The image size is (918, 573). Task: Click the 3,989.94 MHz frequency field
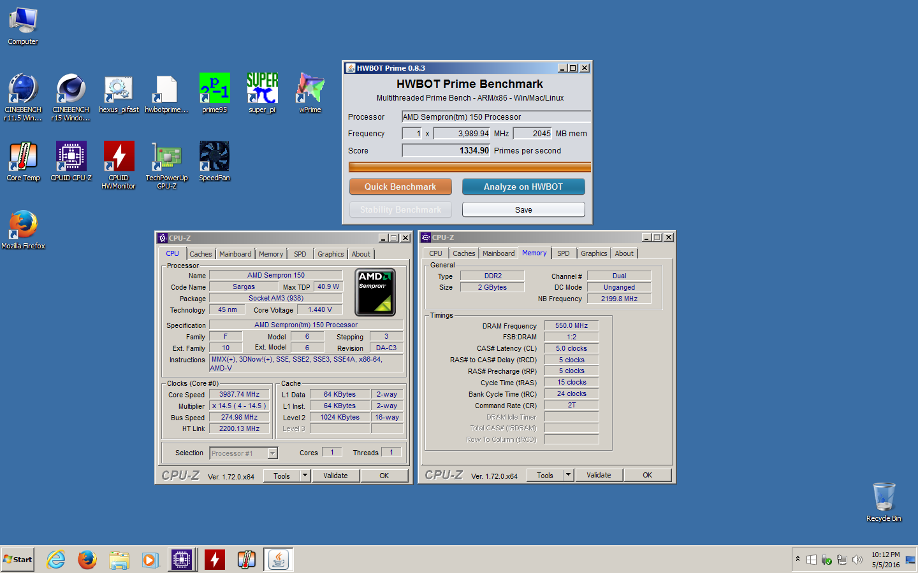[x=462, y=133]
